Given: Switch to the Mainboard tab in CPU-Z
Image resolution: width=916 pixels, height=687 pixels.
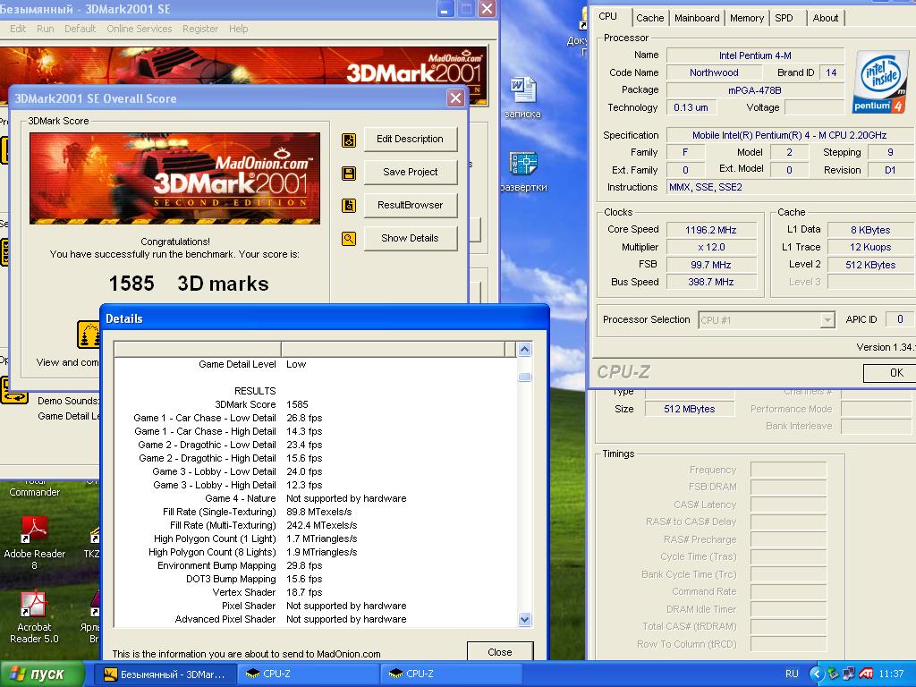Looking at the screenshot, I should coord(697,18).
